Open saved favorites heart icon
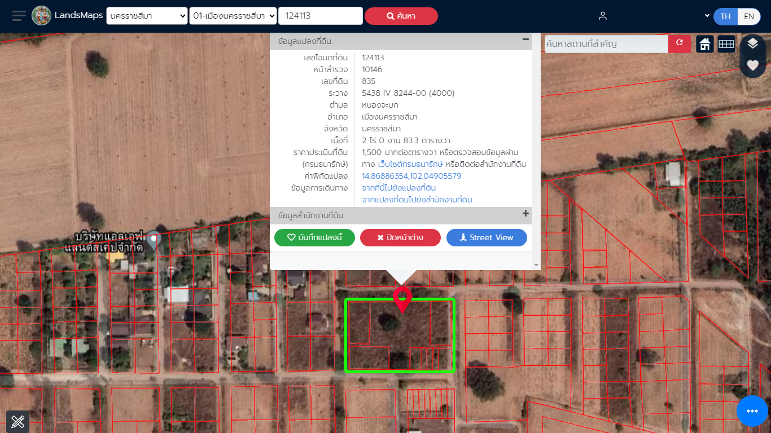 (752, 65)
